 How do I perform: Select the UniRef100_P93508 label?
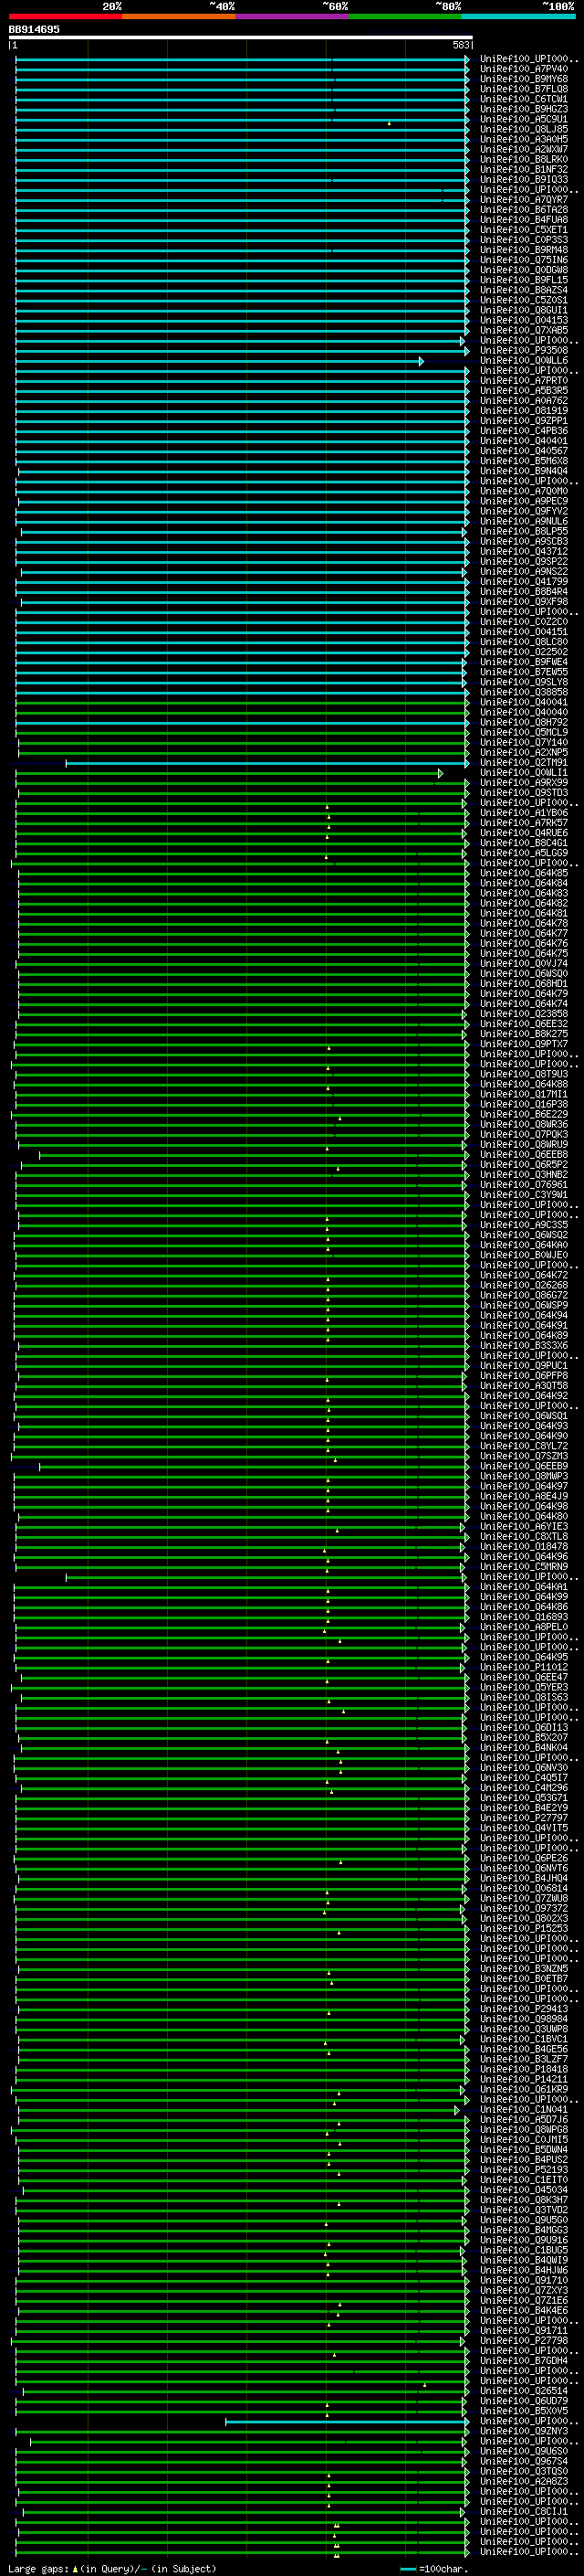524,350
